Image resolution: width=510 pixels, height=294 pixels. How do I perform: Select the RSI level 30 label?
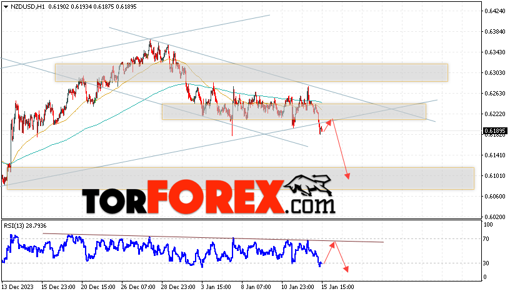[x=486, y=263]
